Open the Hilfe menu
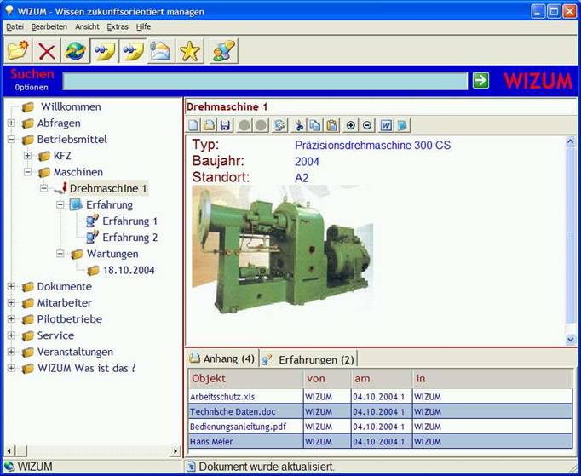The height and width of the screenshot is (476, 581). [143, 26]
